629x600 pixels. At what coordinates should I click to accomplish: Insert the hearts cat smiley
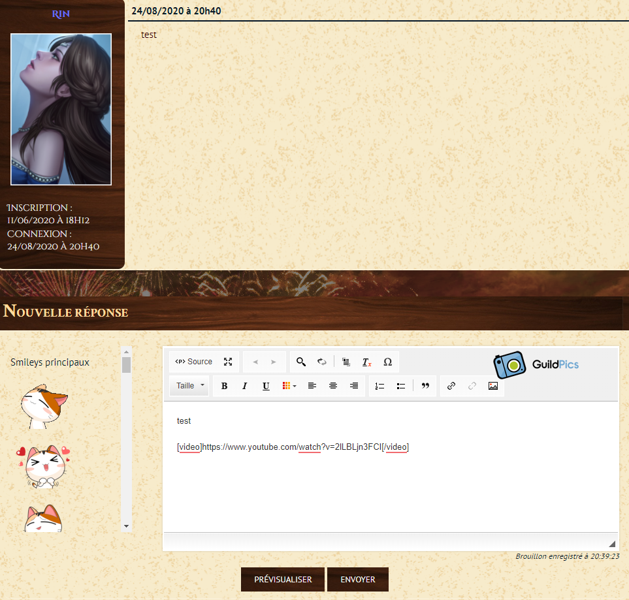(x=43, y=466)
